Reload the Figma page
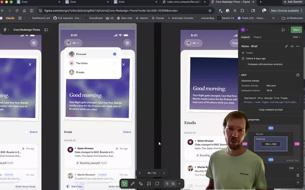 (x=17, y=11)
